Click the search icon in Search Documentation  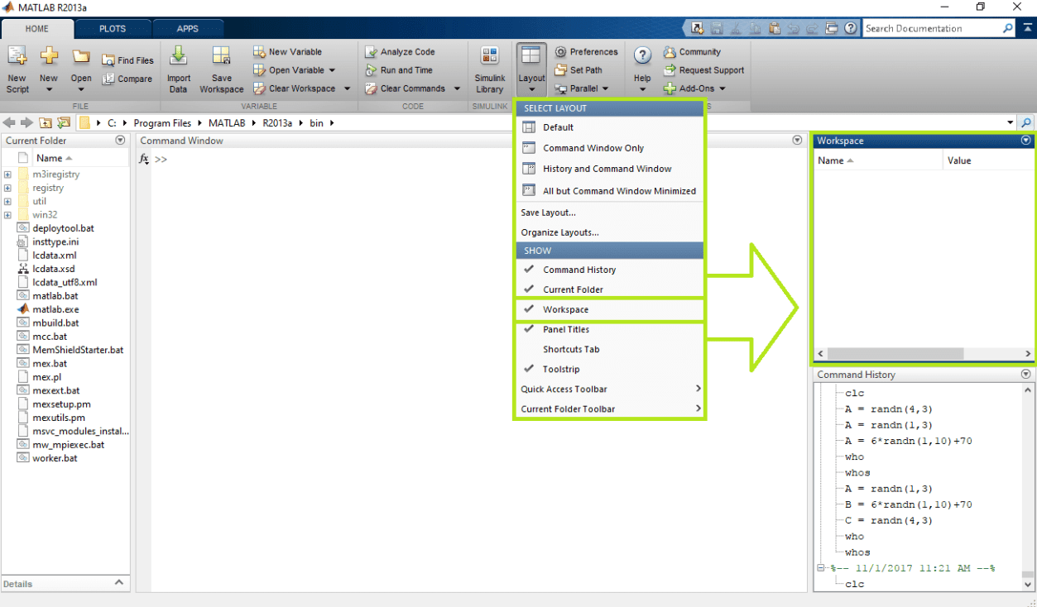[x=1007, y=28]
